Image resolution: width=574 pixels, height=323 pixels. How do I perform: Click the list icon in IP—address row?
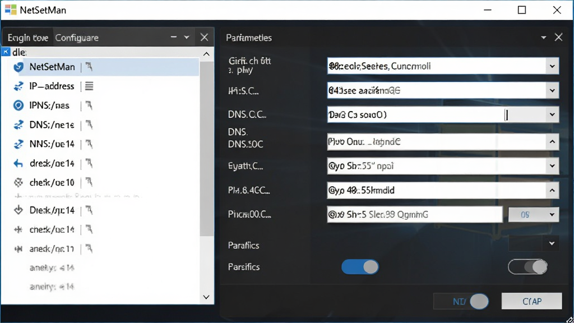click(89, 86)
